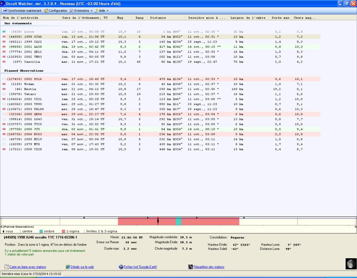Click the (2155) Wodan asteroid name
Screen dimensions: 357x278
point(22,84)
